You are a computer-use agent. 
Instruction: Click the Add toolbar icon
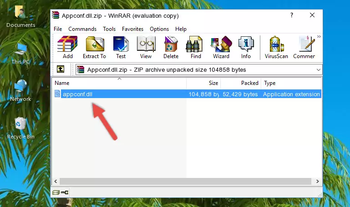click(67, 47)
